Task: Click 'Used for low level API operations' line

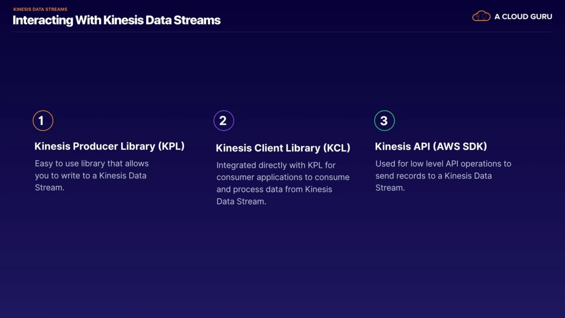Action: coord(443,164)
